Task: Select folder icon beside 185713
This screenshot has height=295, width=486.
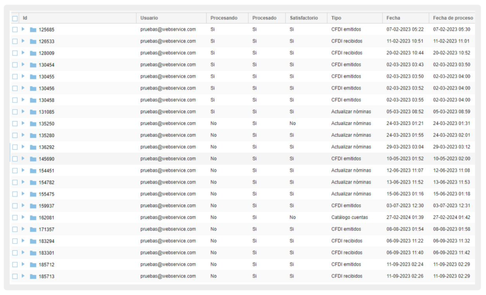Action: coord(33,276)
